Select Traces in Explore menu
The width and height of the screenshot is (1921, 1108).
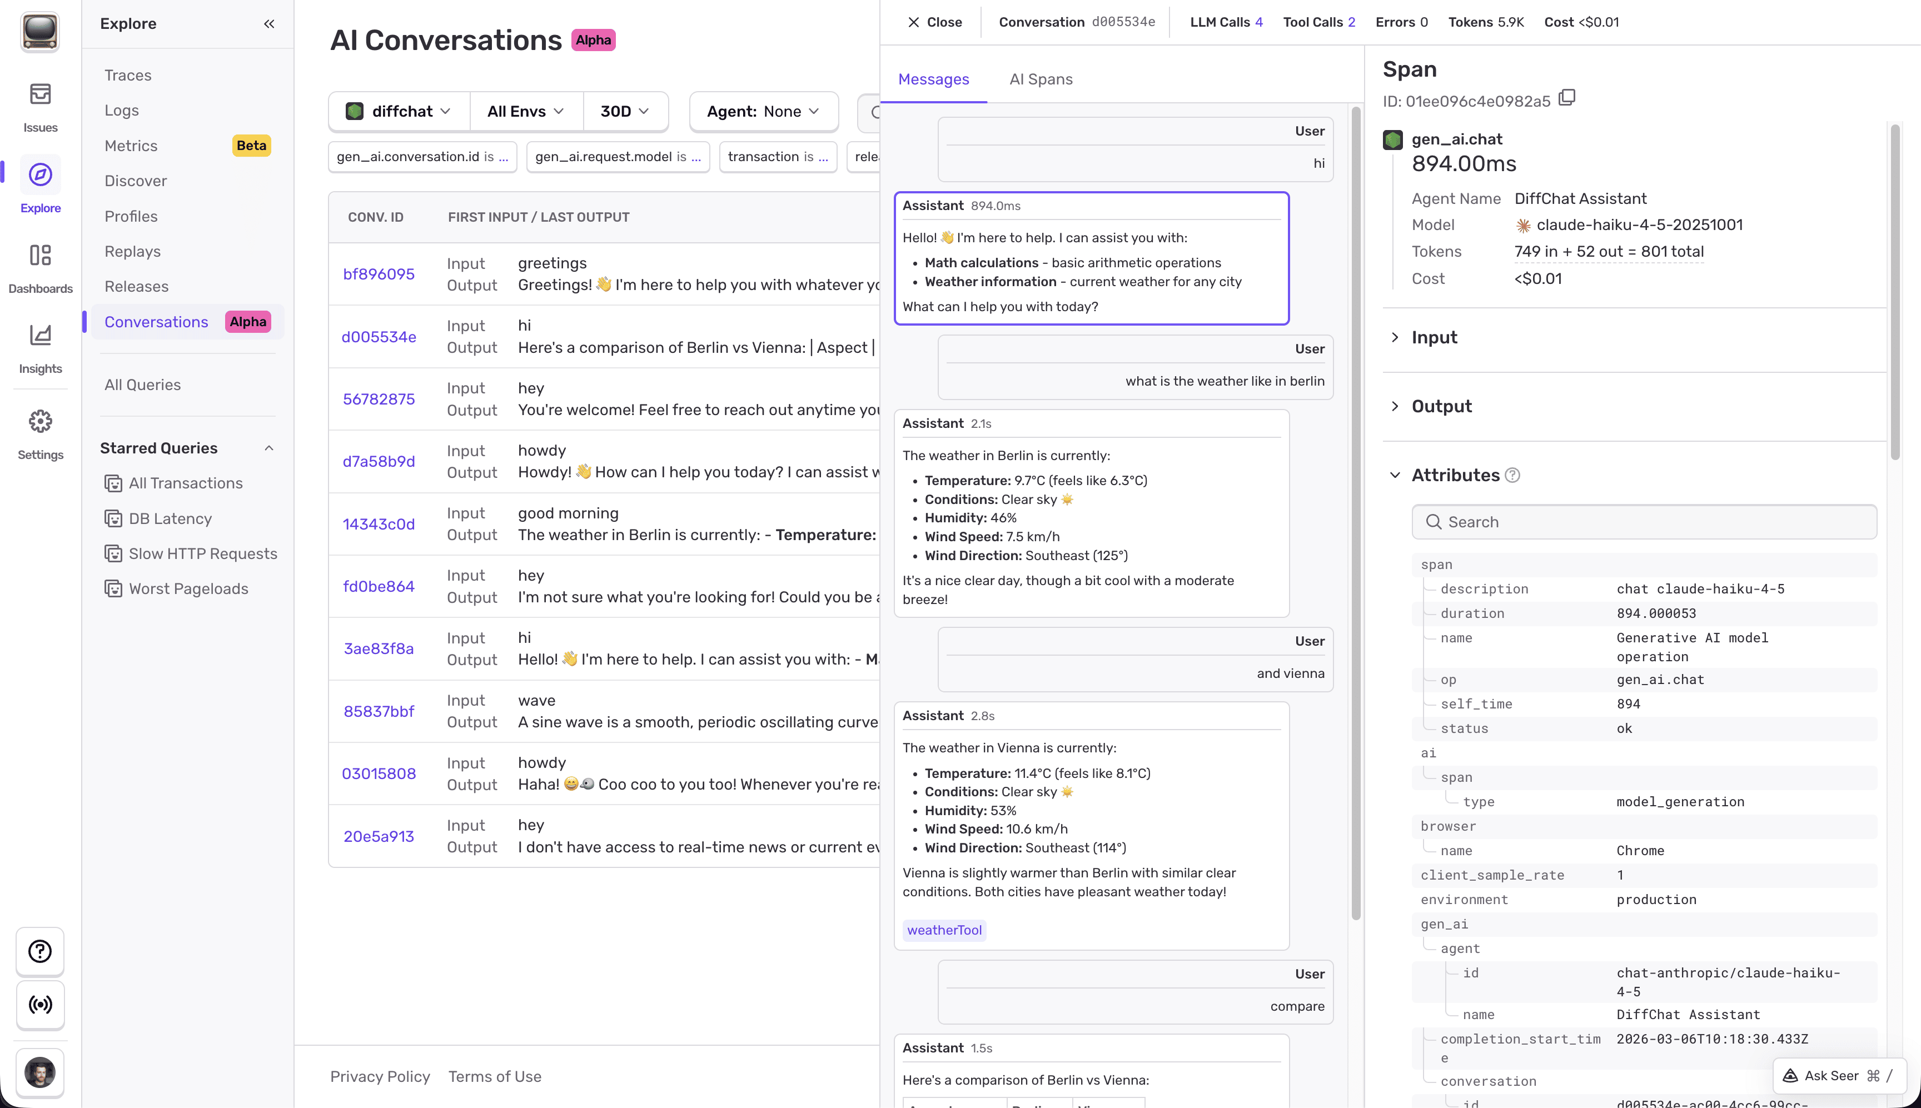point(128,76)
